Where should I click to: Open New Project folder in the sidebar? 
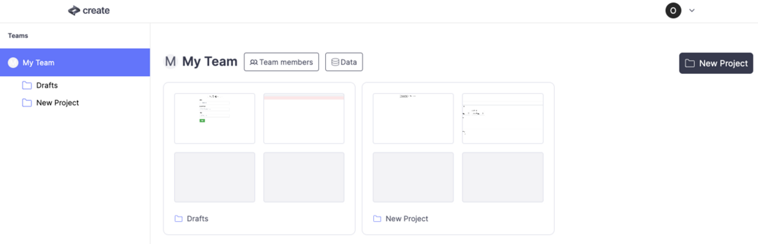57,103
